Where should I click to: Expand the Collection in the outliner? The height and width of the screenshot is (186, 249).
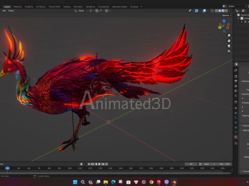point(239,18)
